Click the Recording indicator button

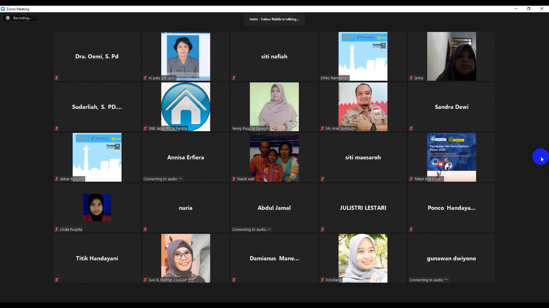coord(20,18)
